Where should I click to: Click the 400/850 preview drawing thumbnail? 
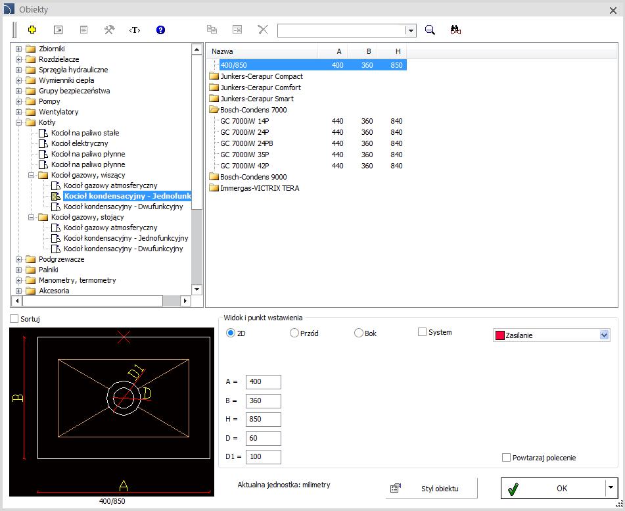(112, 412)
